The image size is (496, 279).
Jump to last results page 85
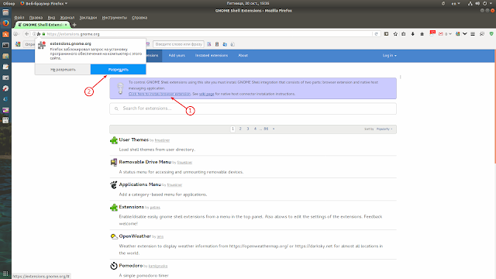tap(266, 129)
